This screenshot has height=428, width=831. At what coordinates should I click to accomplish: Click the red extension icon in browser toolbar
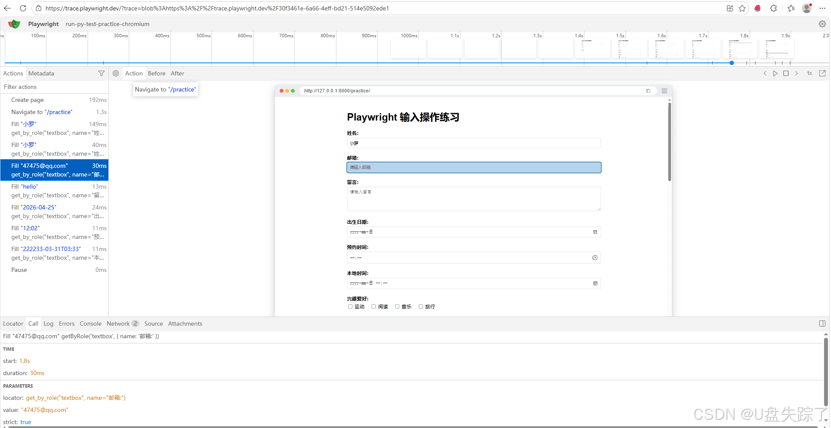point(758,8)
